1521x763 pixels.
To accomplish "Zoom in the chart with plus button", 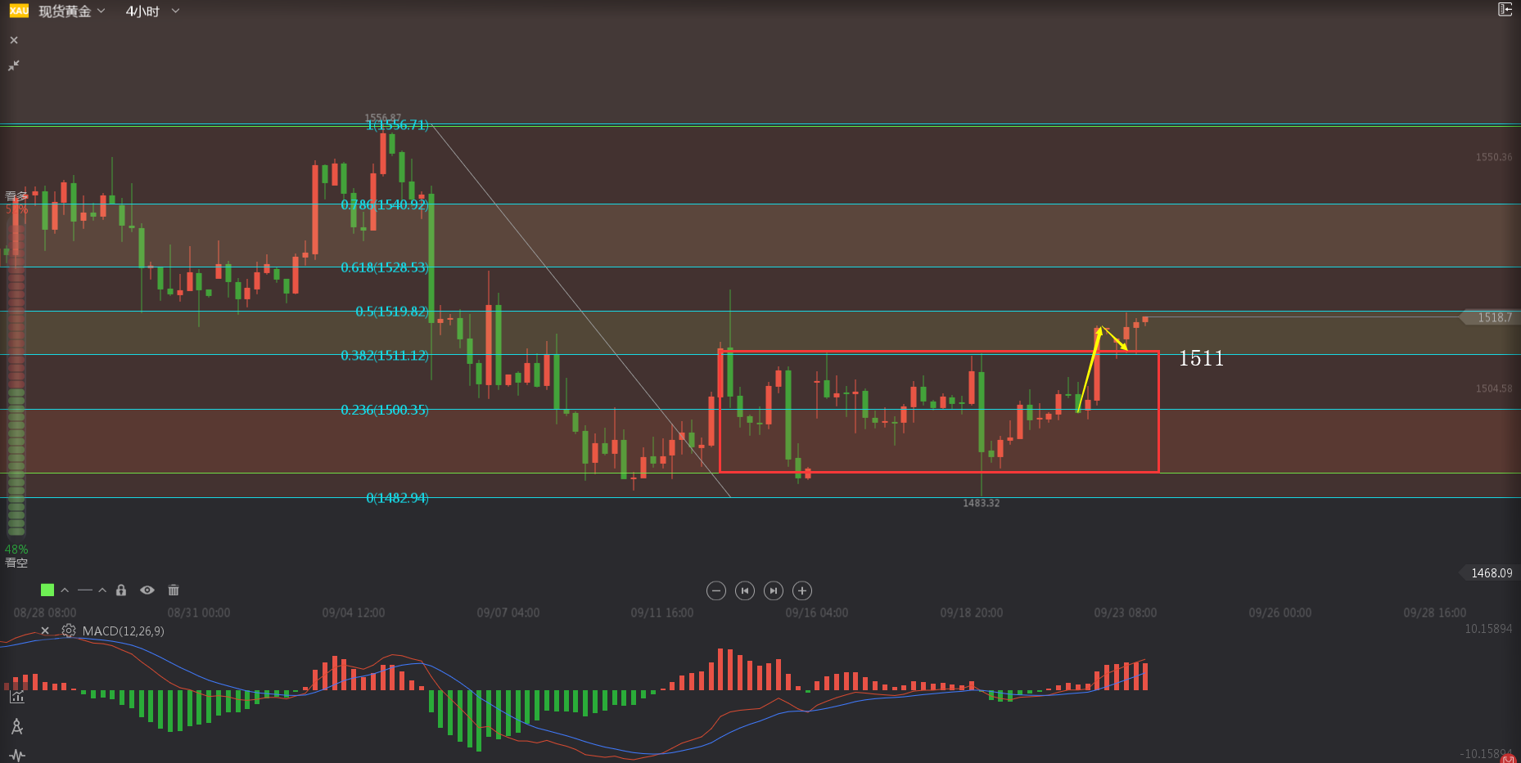I will (802, 590).
